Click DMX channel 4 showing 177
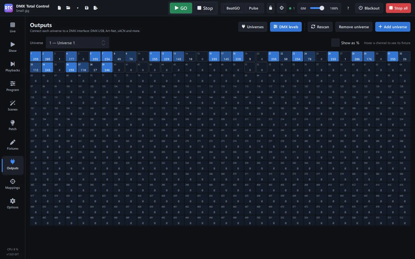This screenshot has width=415, height=259. coord(71,56)
